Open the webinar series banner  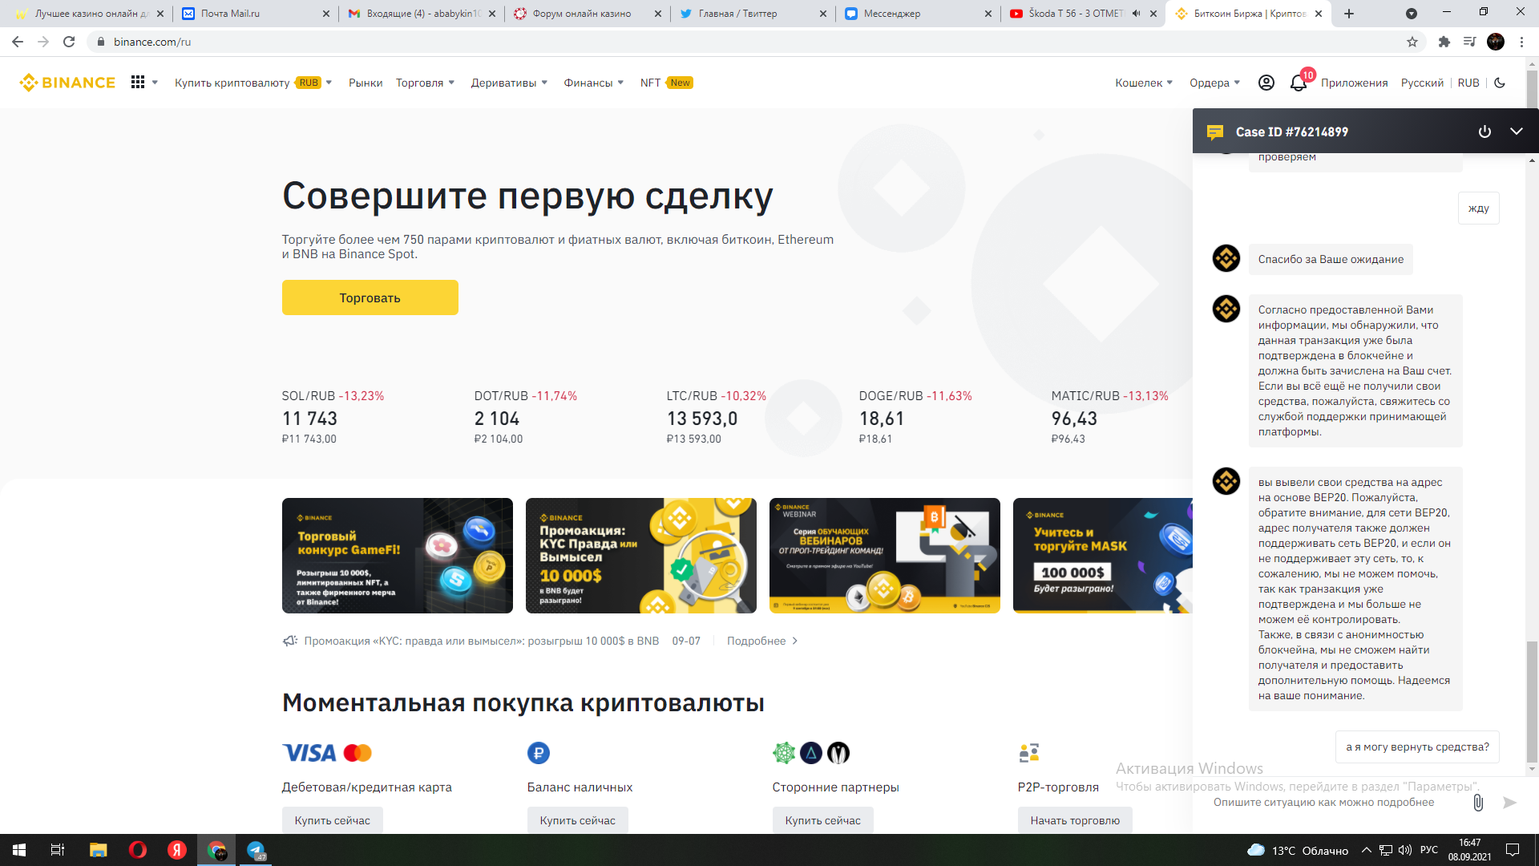tap(885, 556)
